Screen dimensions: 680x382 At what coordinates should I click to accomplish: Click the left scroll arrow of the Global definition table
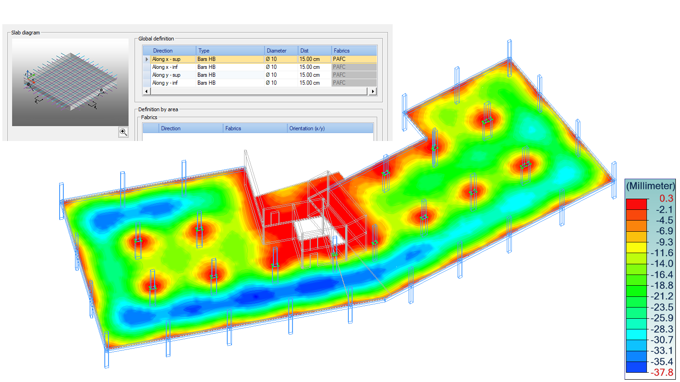coord(147,92)
